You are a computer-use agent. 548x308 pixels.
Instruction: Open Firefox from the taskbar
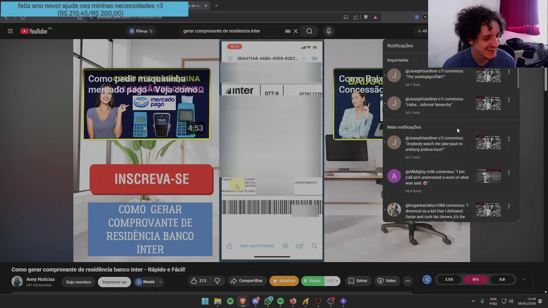pyautogui.click(x=293, y=301)
